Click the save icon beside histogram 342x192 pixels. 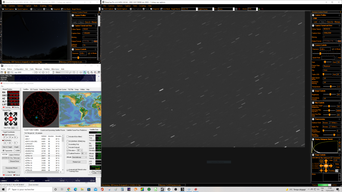[340, 150]
